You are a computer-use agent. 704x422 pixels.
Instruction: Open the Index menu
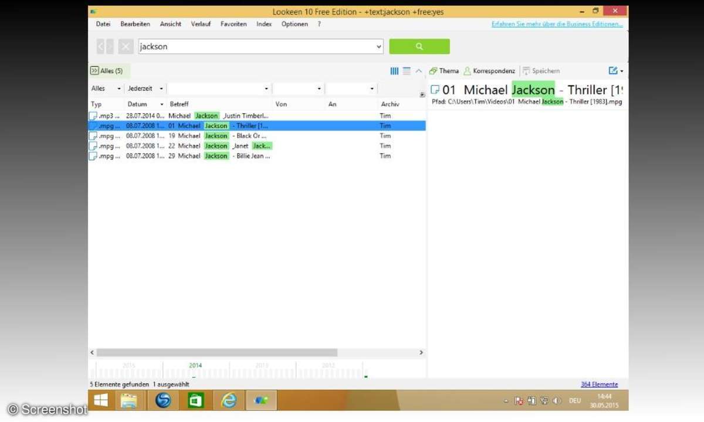[x=264, y=24]
